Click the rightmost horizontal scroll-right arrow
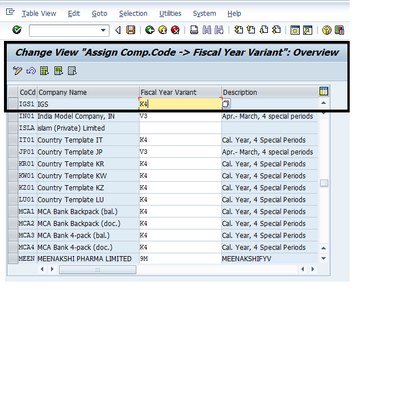The image size is (411, 414). pos(313,269)
